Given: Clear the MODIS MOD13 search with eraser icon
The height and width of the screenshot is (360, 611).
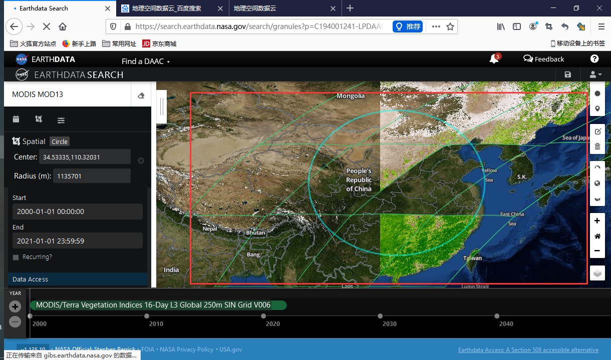Looking at the screenshot, I should click(x=141, y=94).
